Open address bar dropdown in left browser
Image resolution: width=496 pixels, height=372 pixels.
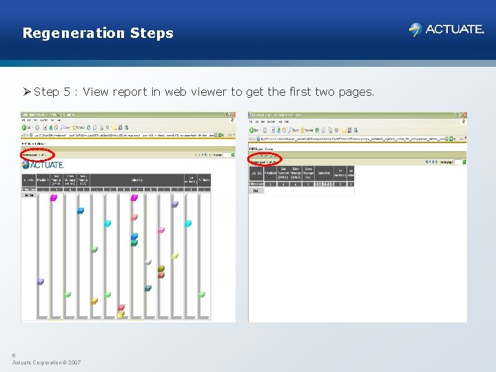(216, 136)
